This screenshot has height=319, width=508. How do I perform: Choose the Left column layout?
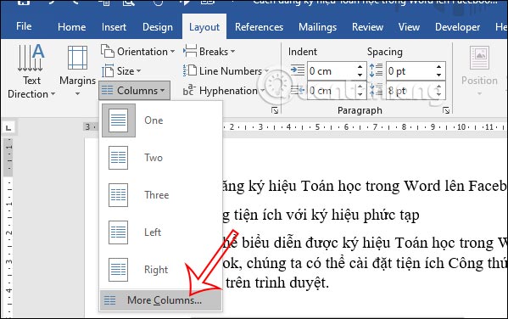pyautogui.click(x=160, y=232)
